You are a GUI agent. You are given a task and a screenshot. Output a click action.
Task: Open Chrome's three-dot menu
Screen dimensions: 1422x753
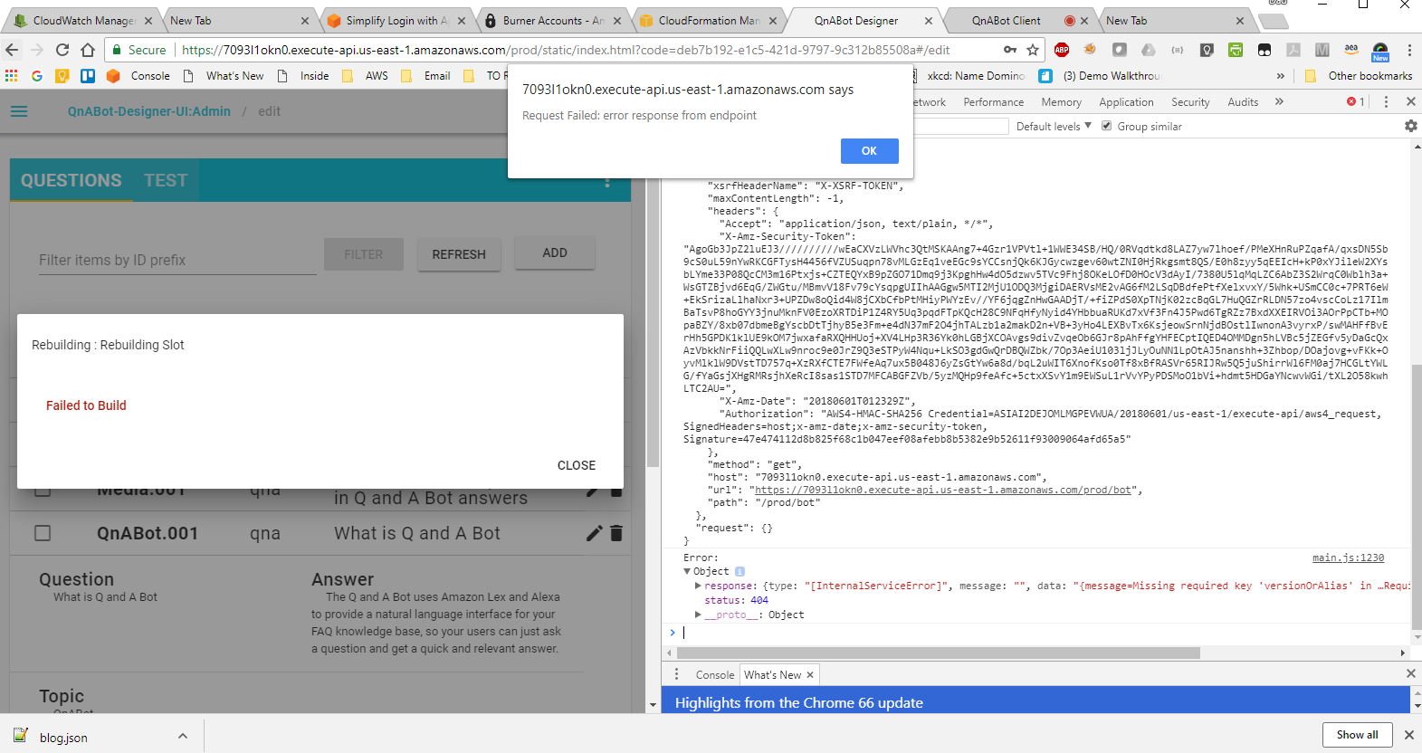(1409, 50)
